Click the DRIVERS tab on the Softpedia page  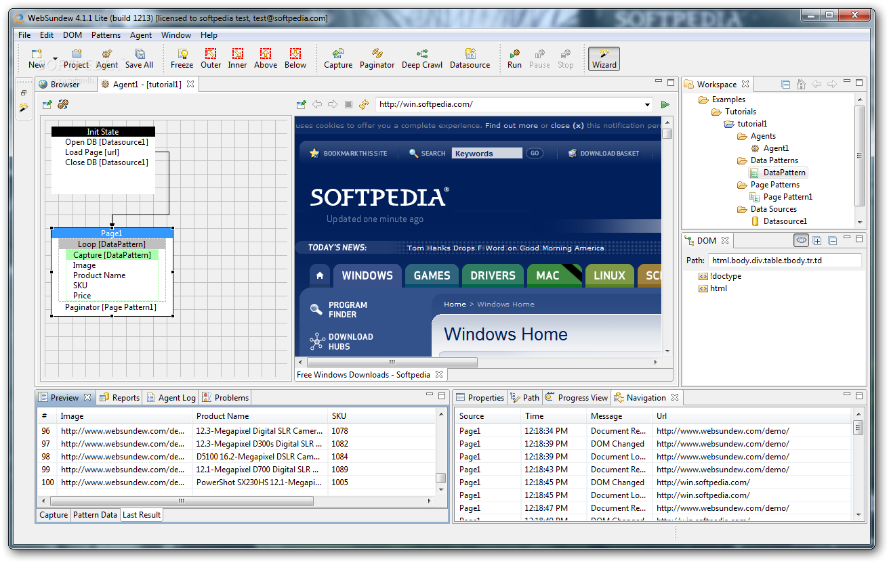tap(493, 275)
